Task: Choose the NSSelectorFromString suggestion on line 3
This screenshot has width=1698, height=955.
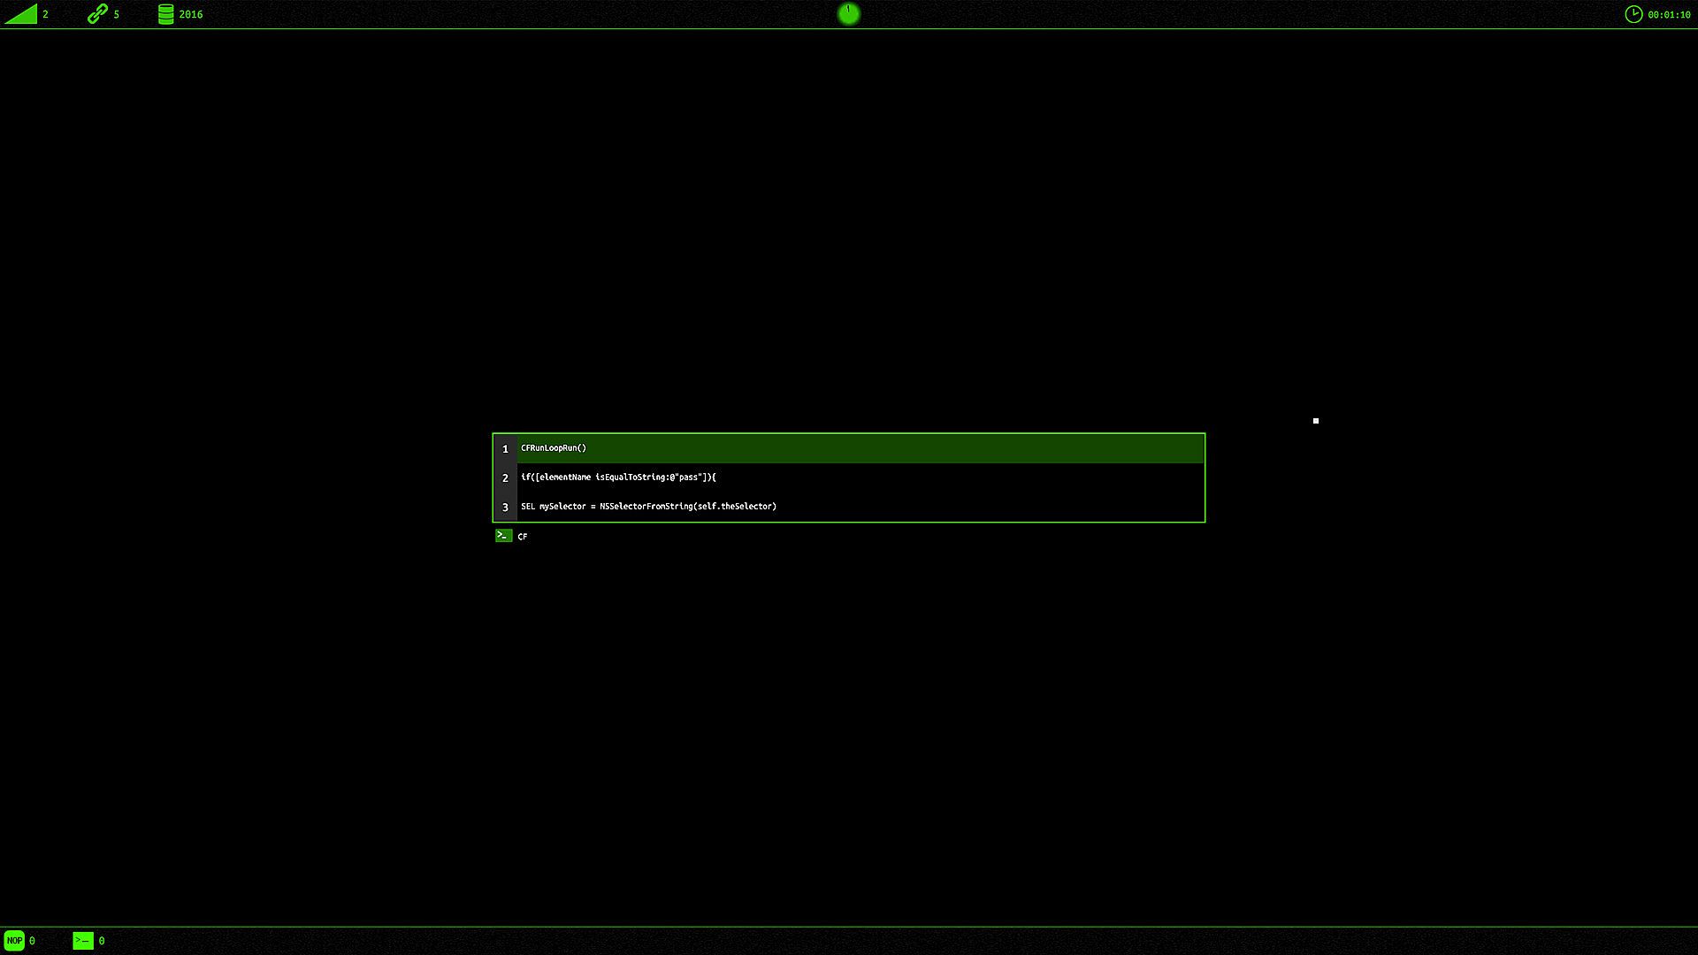Action: [x=648, y=507]
